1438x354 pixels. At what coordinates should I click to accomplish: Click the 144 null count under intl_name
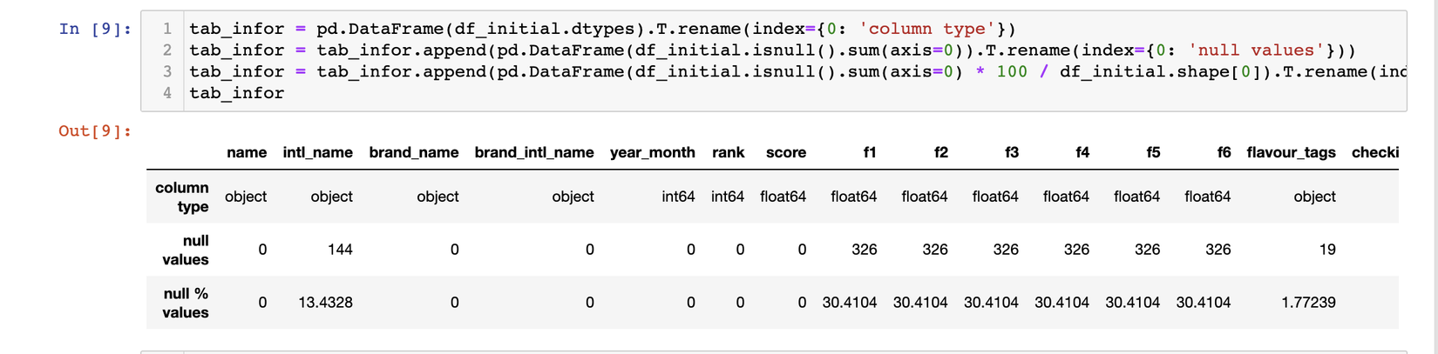coord(339,250)
